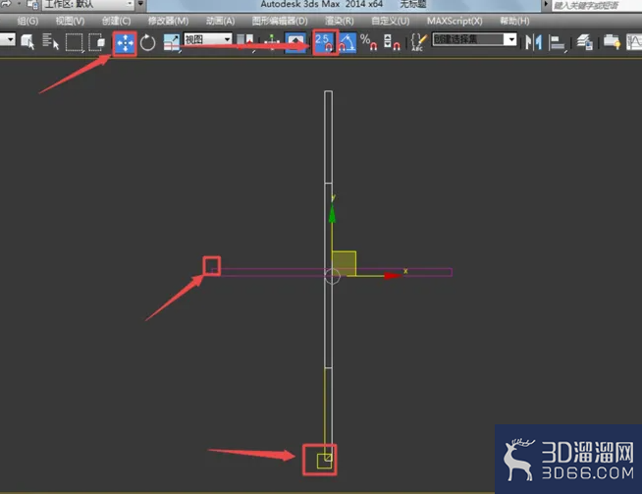Open the MAXScript(X) menu
This screenshot has height=494, width=642.
click(x=455, y=21)
